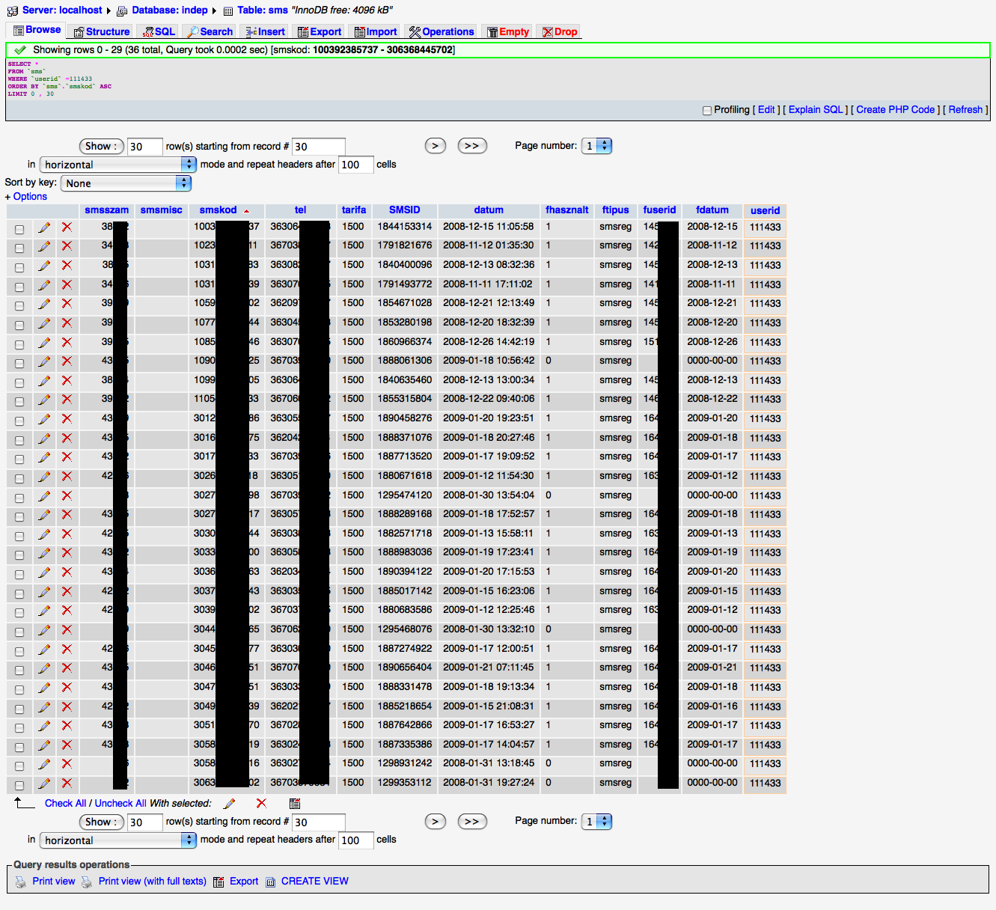The width and height of the screenshot is (996, 910).
Task: Sort by the datum column header
Action: (x=488, y=210)
